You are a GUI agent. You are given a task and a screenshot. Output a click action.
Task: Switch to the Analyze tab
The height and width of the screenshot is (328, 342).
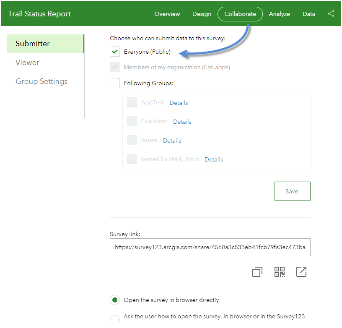[280, 14]
